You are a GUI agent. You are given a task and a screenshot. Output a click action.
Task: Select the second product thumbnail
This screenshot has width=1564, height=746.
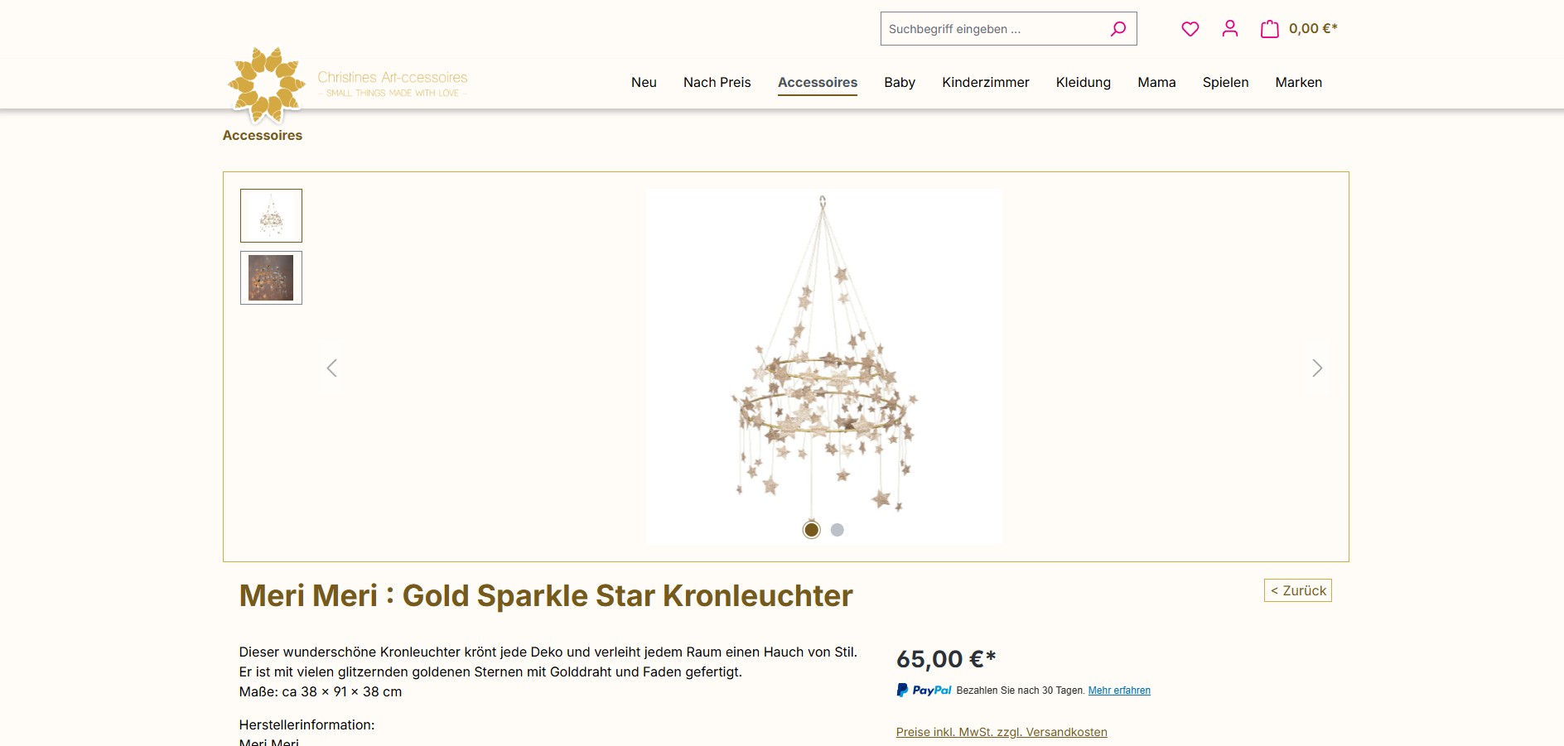point(271,278)
